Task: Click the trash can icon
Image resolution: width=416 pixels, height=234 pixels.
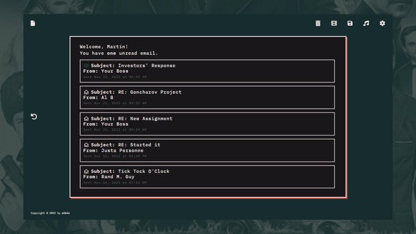Action: (318, 23)
